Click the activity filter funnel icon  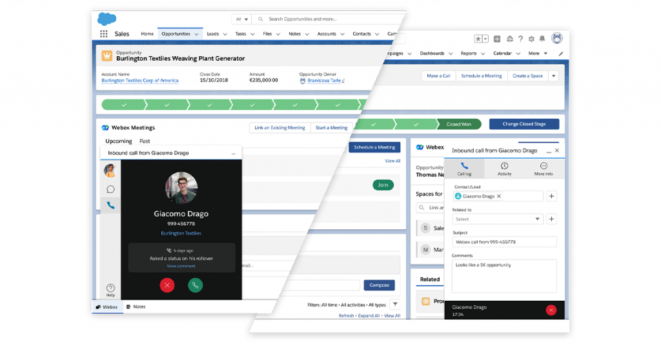(395, 304)
